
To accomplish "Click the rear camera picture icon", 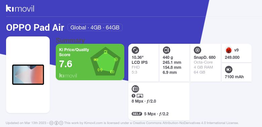I will [x=140, y=96].
